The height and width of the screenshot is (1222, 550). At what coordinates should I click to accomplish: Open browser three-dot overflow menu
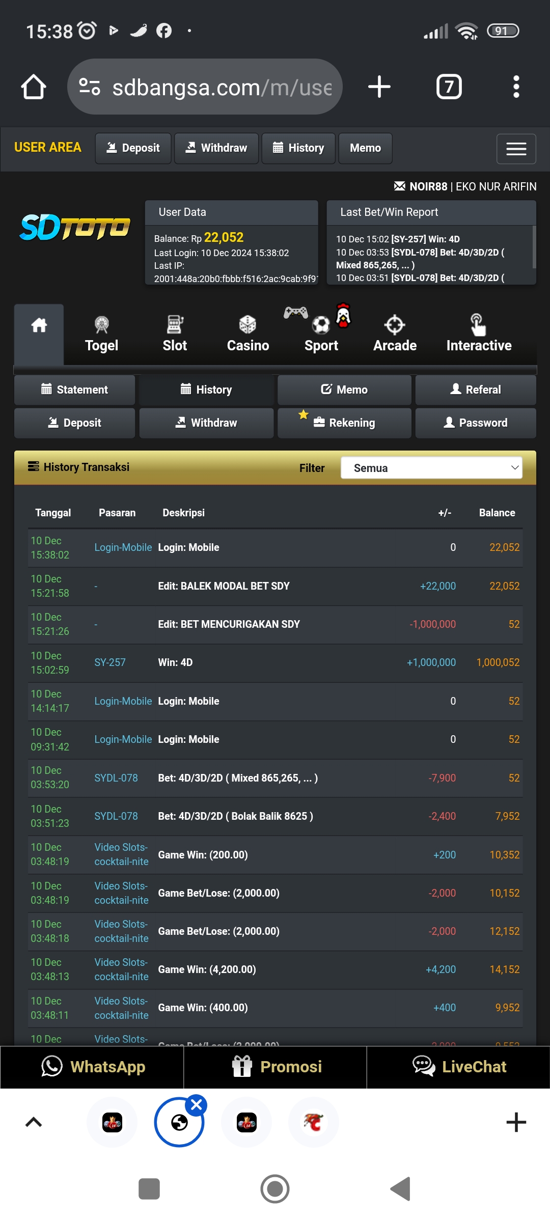[x=516, y=87]
